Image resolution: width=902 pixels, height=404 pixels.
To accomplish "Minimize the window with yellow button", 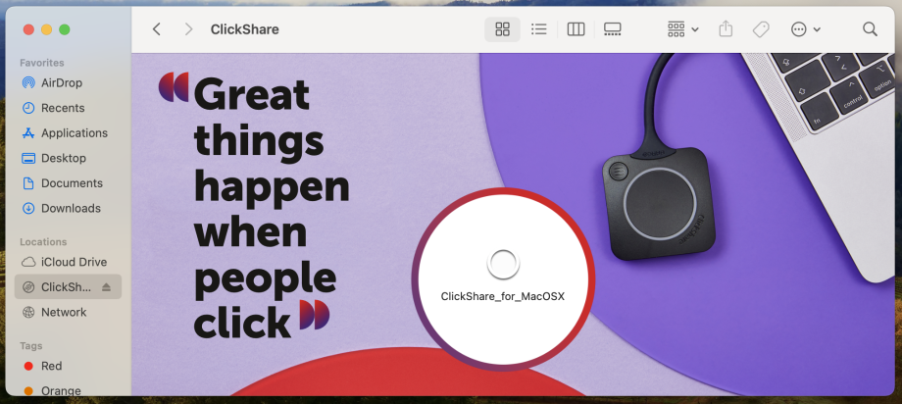I will pyautogui.click(x=47, y=29).
